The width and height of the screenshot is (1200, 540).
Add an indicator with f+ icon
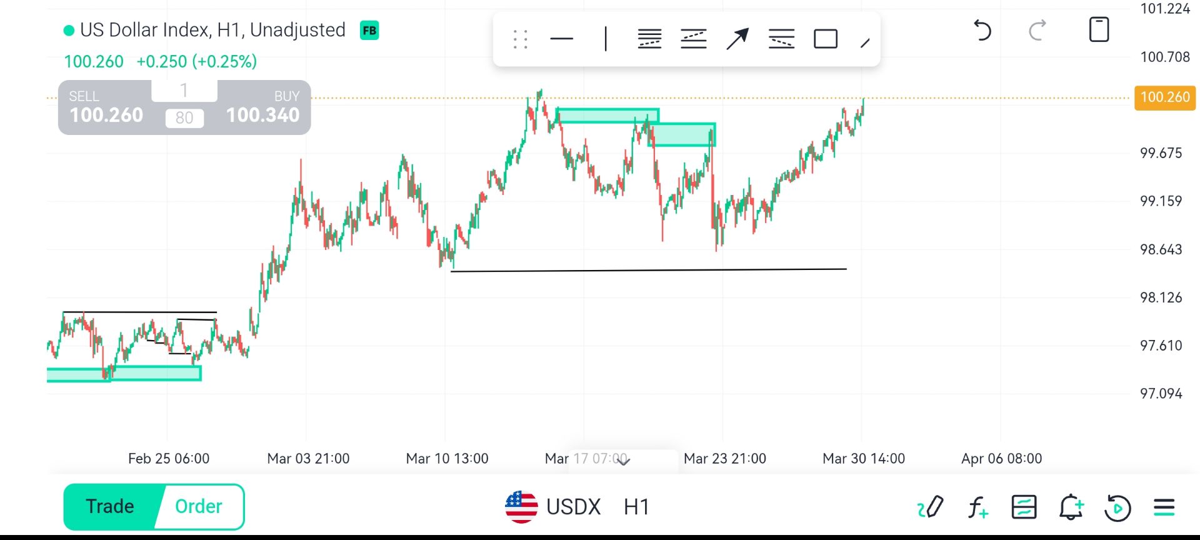tap(977, 507)
